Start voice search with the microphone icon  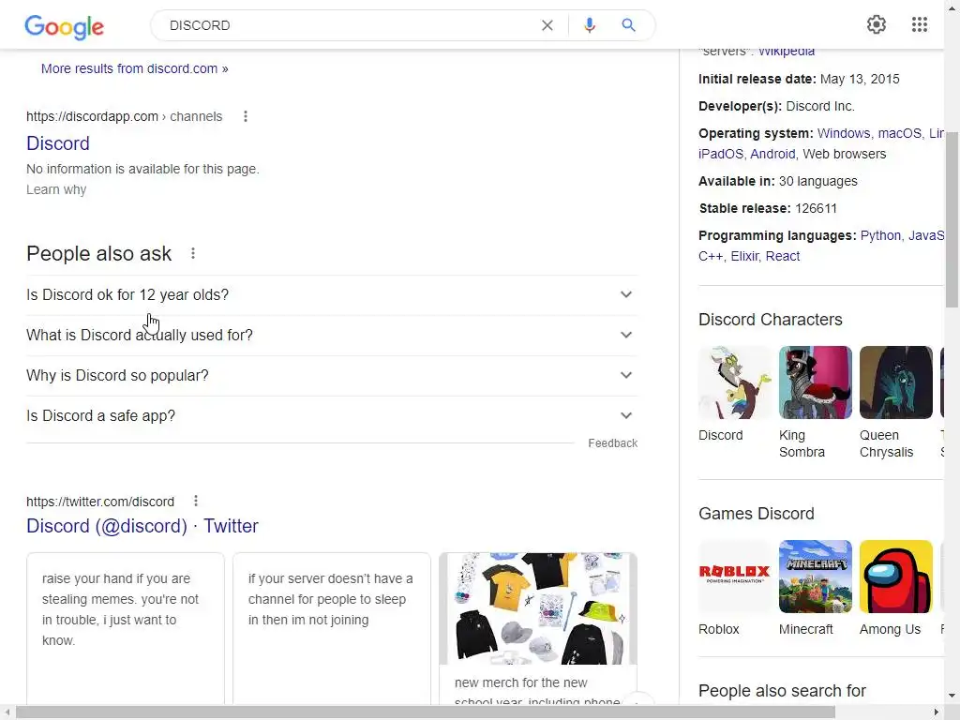[589, 25]
